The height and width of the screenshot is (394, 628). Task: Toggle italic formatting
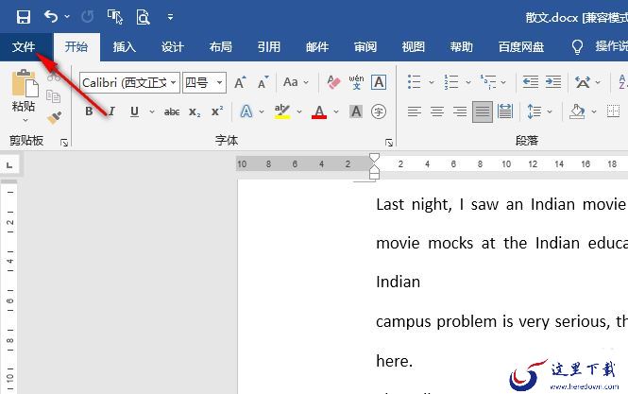click(111, 111)
